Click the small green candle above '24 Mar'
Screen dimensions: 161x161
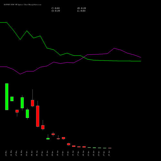[12, 99]
